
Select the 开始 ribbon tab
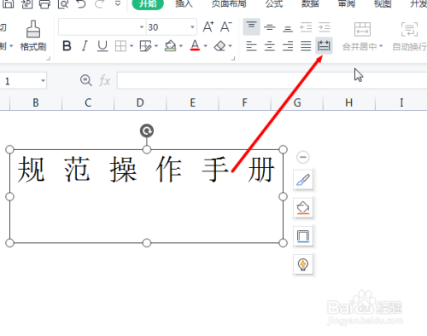148,3
